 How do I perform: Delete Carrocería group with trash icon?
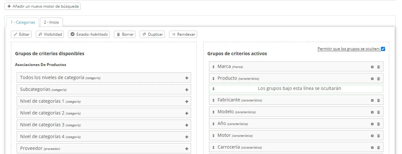pyautogui.click(x=378, y=148)
